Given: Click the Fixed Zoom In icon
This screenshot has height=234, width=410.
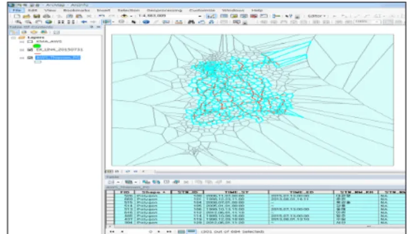Looking at the screenshot, I should click(61, 22).
